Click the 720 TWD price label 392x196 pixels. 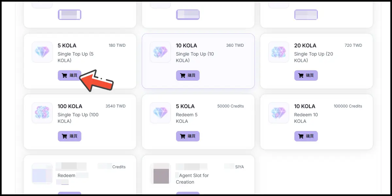click(353, 45)
